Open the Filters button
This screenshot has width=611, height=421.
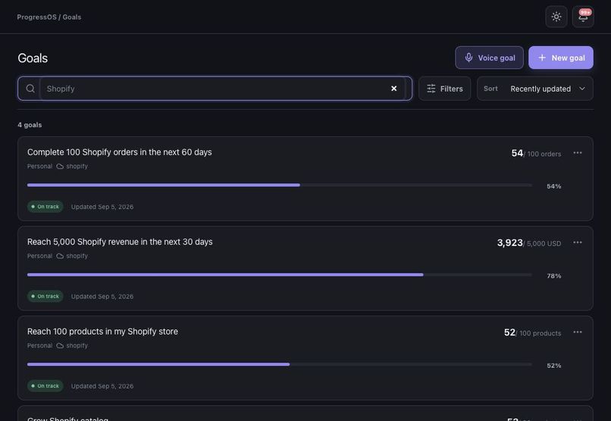point(445,89)
